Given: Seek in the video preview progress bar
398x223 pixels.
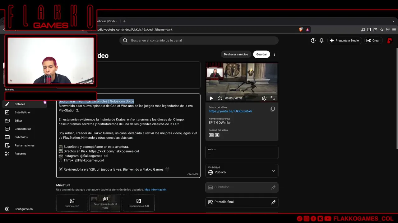Looking at the screenshot, I should click(x=242, y=93).
